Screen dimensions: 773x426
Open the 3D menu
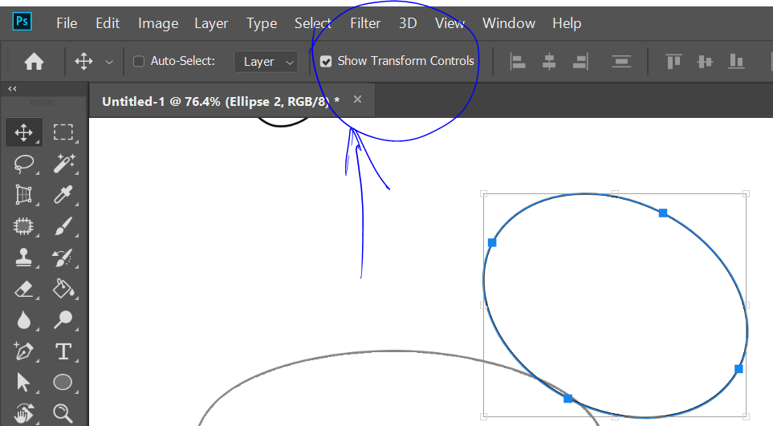408,23
